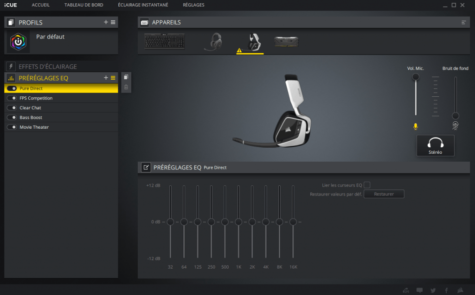Add a new profile with plus icon

tap(106, 22)
